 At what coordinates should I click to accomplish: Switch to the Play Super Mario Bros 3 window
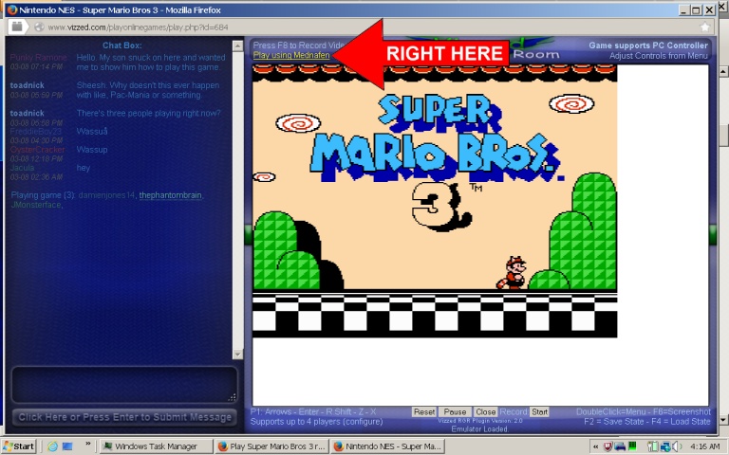click(272, 446)
